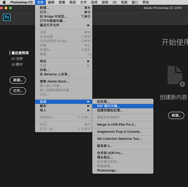Screen dimensions: 188x187
Task: Choose 共享... menu entry
Action: coord(64,70)
